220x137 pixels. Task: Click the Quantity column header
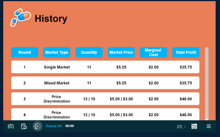click(x=89, y=52)
